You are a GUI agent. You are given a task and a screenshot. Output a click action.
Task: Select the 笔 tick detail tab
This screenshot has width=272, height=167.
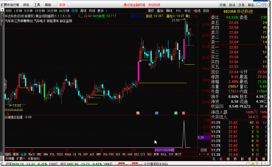[214, 159]
